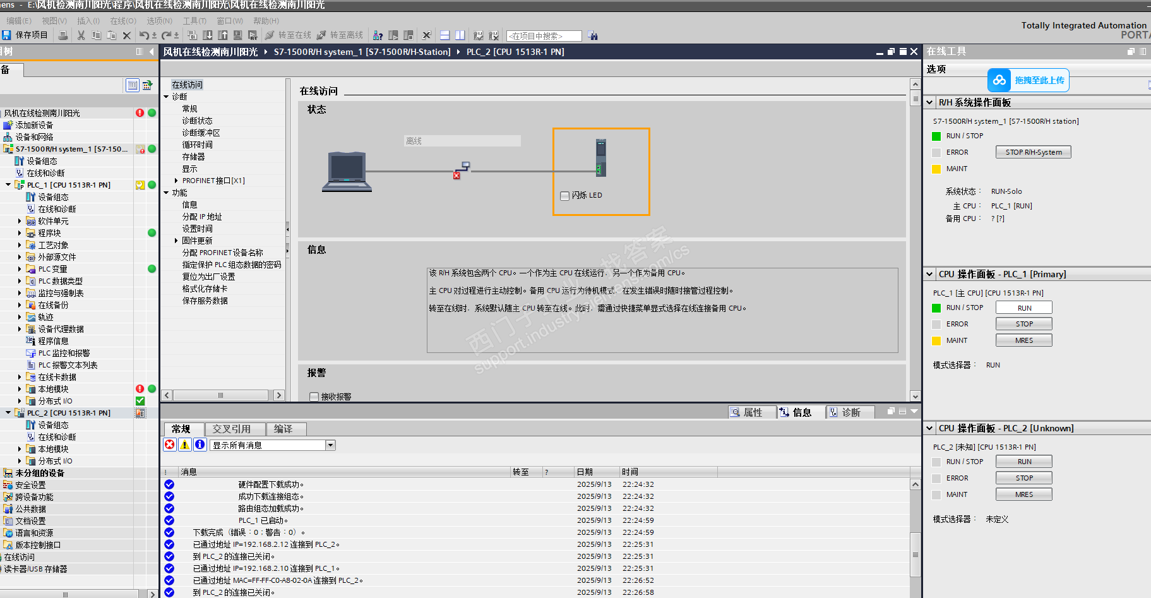1151x598 pixels.
Task: Select 分配 IP 地址 in the navigation
Action: pyautogui.click(x=202, y=217)
